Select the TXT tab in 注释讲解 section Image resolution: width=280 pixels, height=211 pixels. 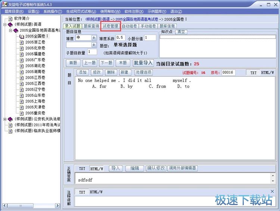82,192
